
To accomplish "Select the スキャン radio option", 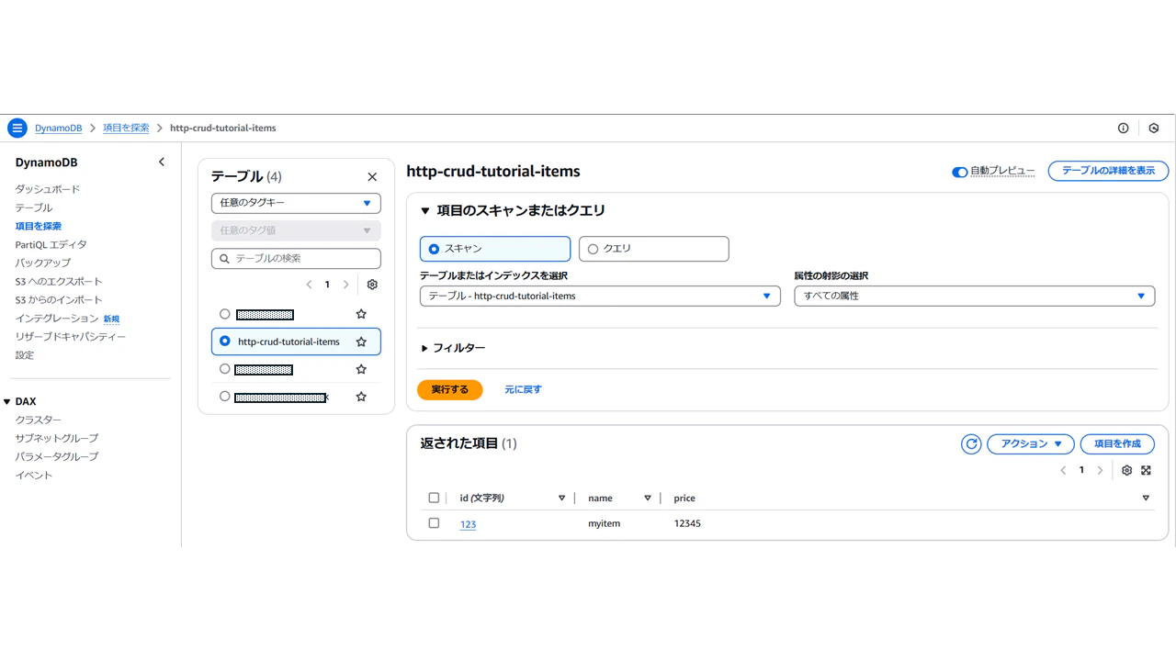I will (495, 249).
